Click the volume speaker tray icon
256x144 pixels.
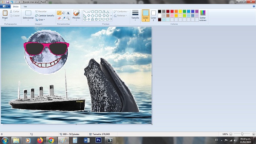click(235, 140)
